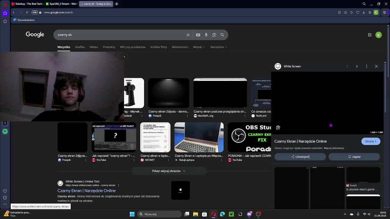
Task: Open tab search magnifier in title bar
Action: click(x=364, y=4)
